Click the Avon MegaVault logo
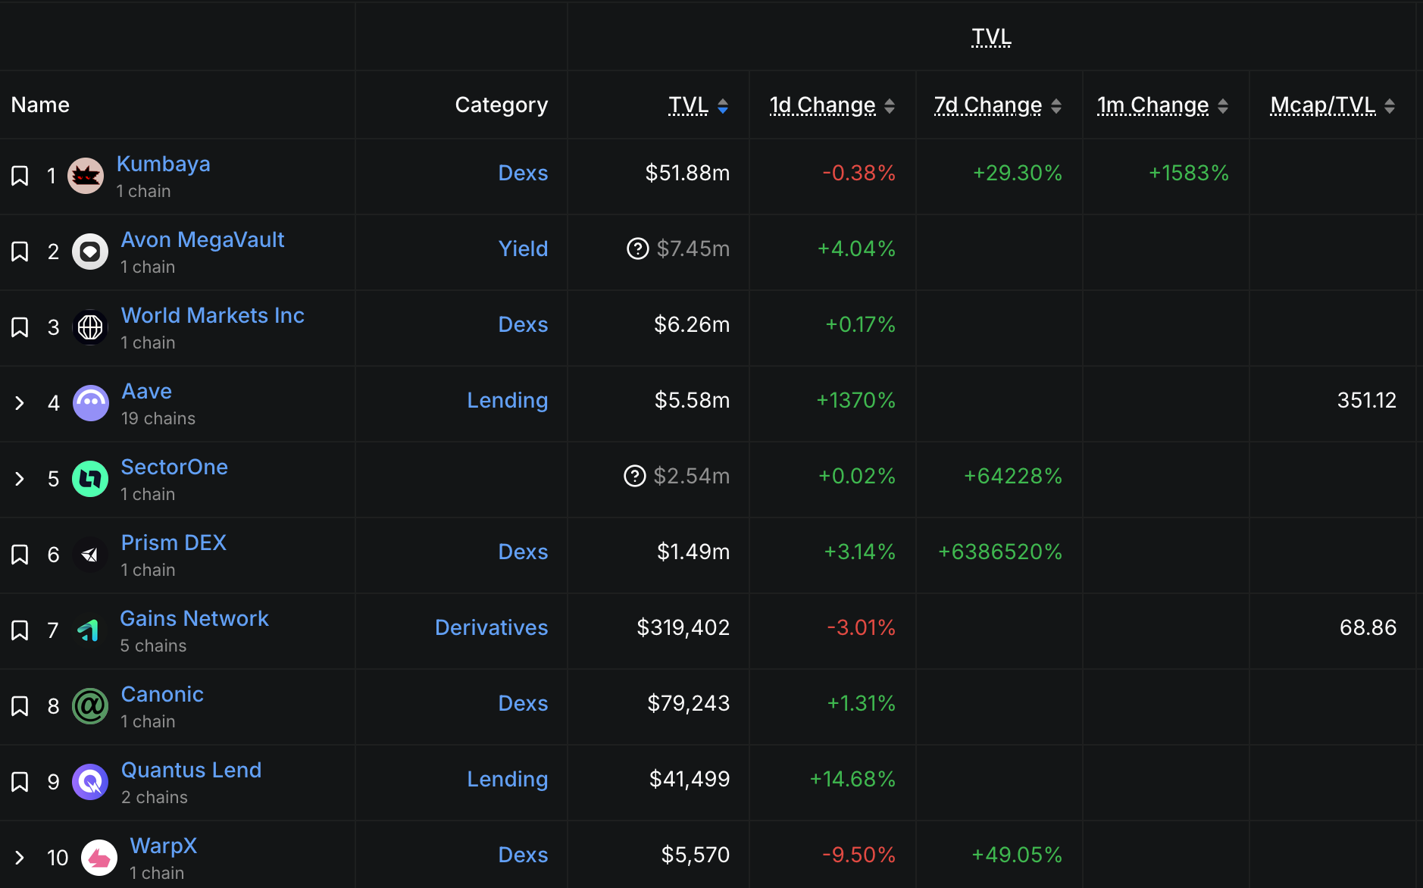 point(90,252)
